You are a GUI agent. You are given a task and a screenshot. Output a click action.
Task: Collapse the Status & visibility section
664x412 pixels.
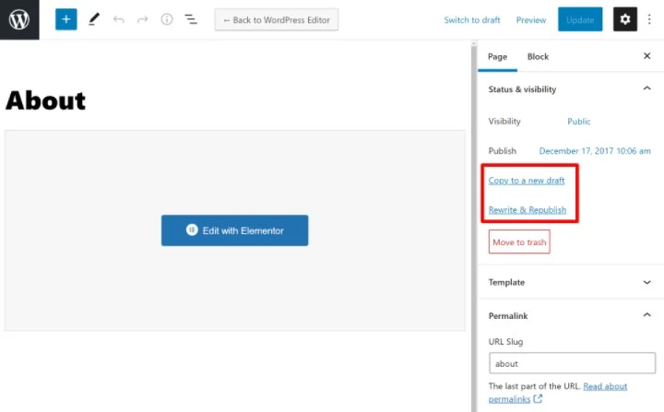pyautogui.click(x=646, y=89)
